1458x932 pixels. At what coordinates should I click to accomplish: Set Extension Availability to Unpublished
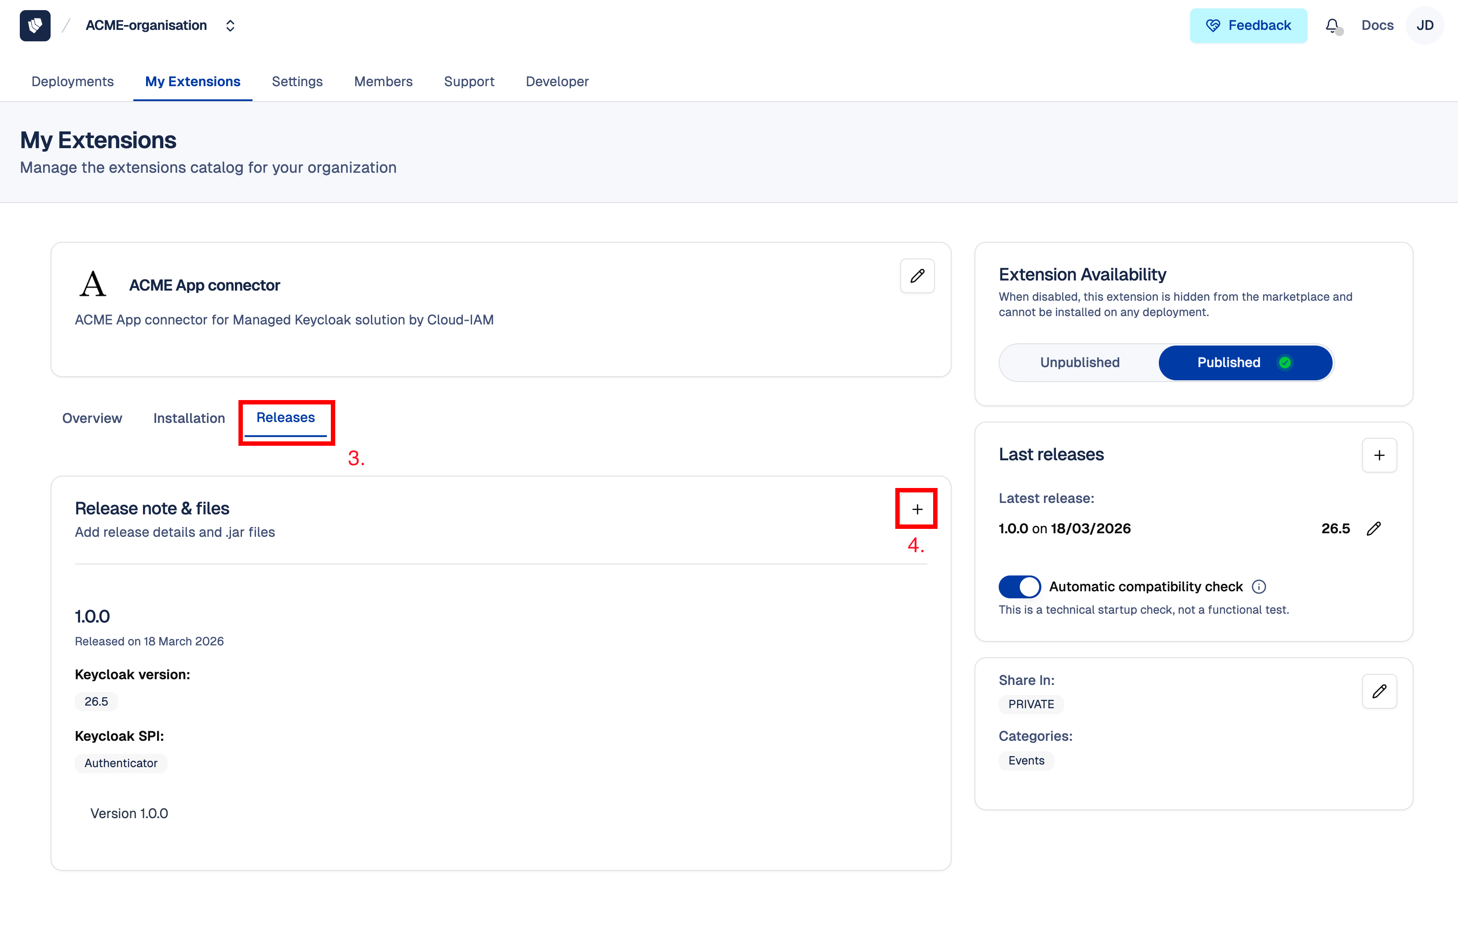[1080, 362]
